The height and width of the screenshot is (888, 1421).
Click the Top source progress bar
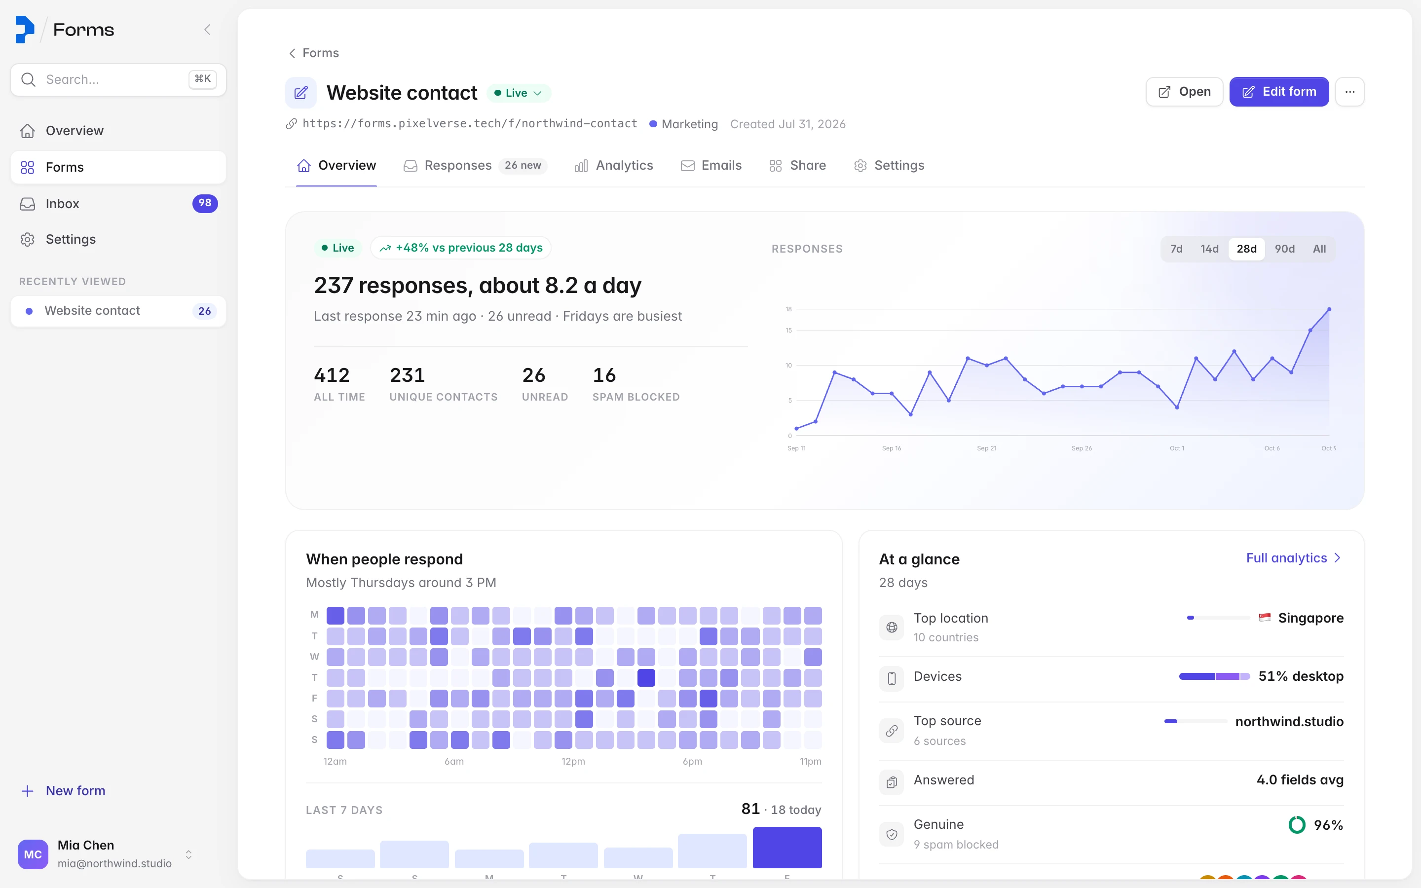[x=1196, y=721]
